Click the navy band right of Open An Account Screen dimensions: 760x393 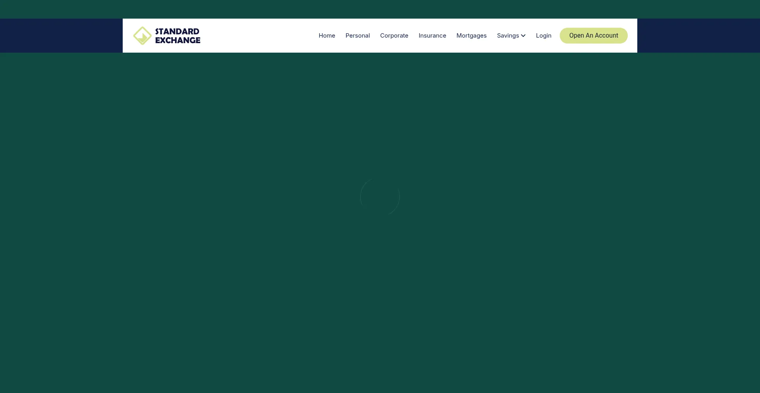click(x=699, y=36)
